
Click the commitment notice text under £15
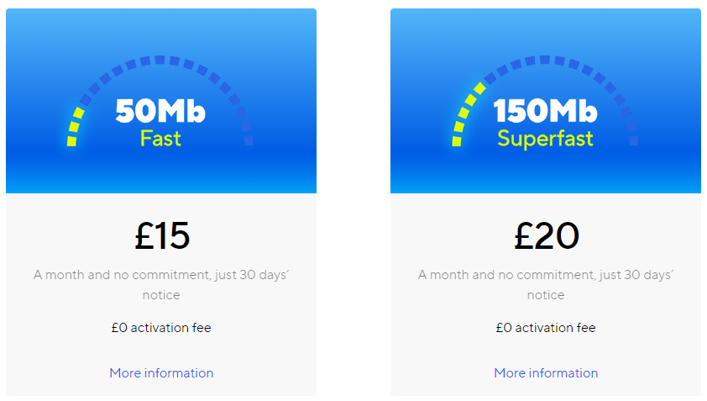pos(161,284)
